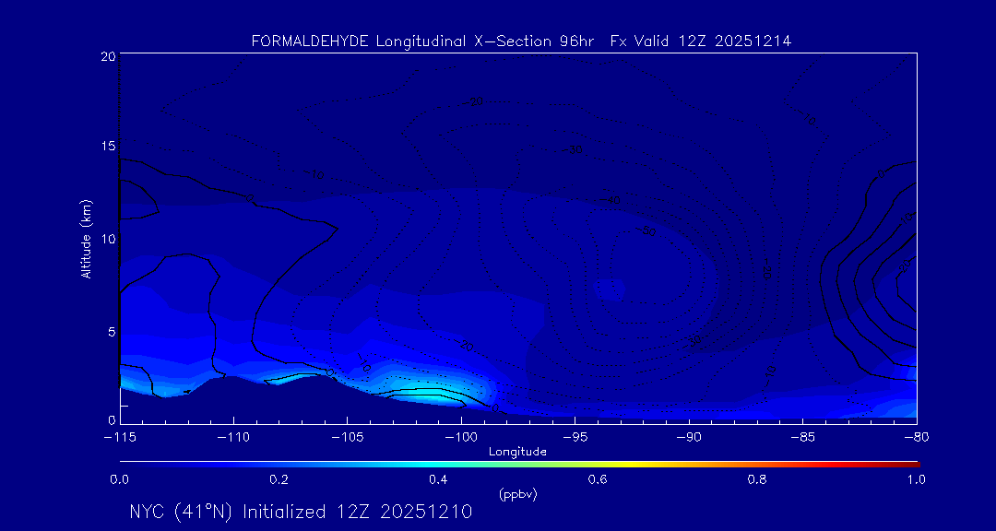Click the 0.4 colorbar scale label
The image size is (996, 531).
438,479
